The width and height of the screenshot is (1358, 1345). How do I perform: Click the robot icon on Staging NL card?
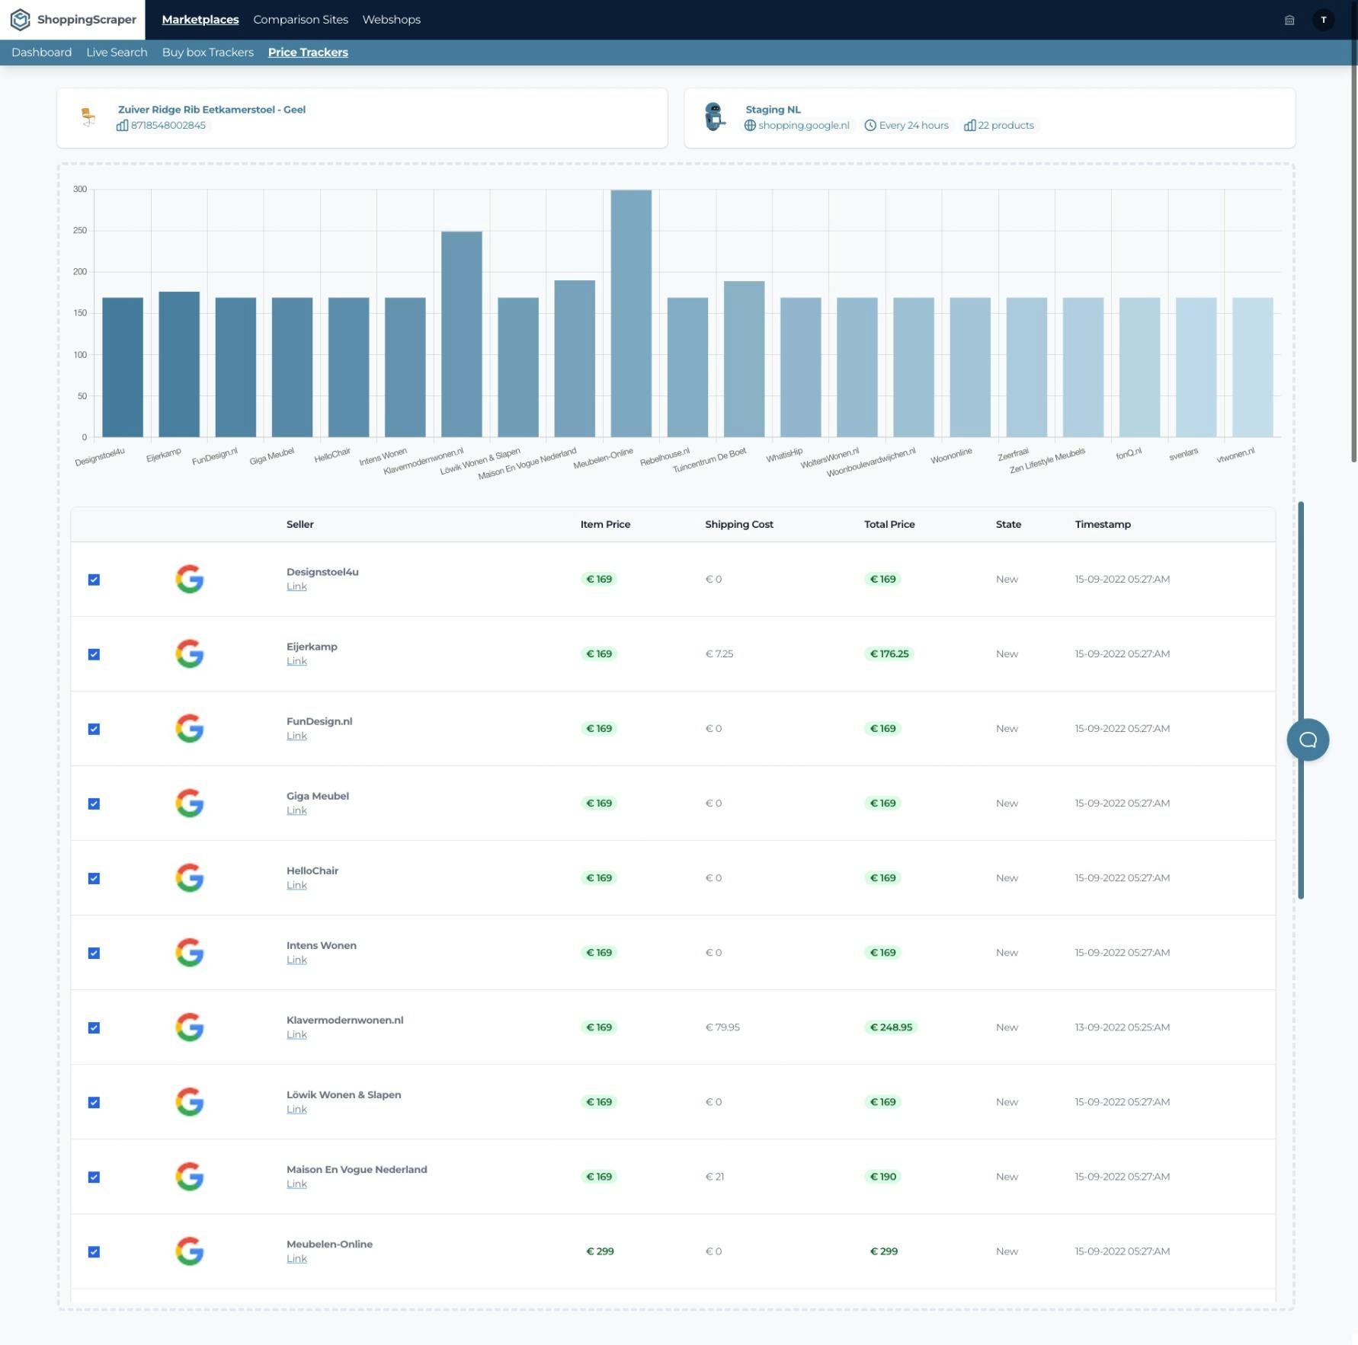point(715,116)
